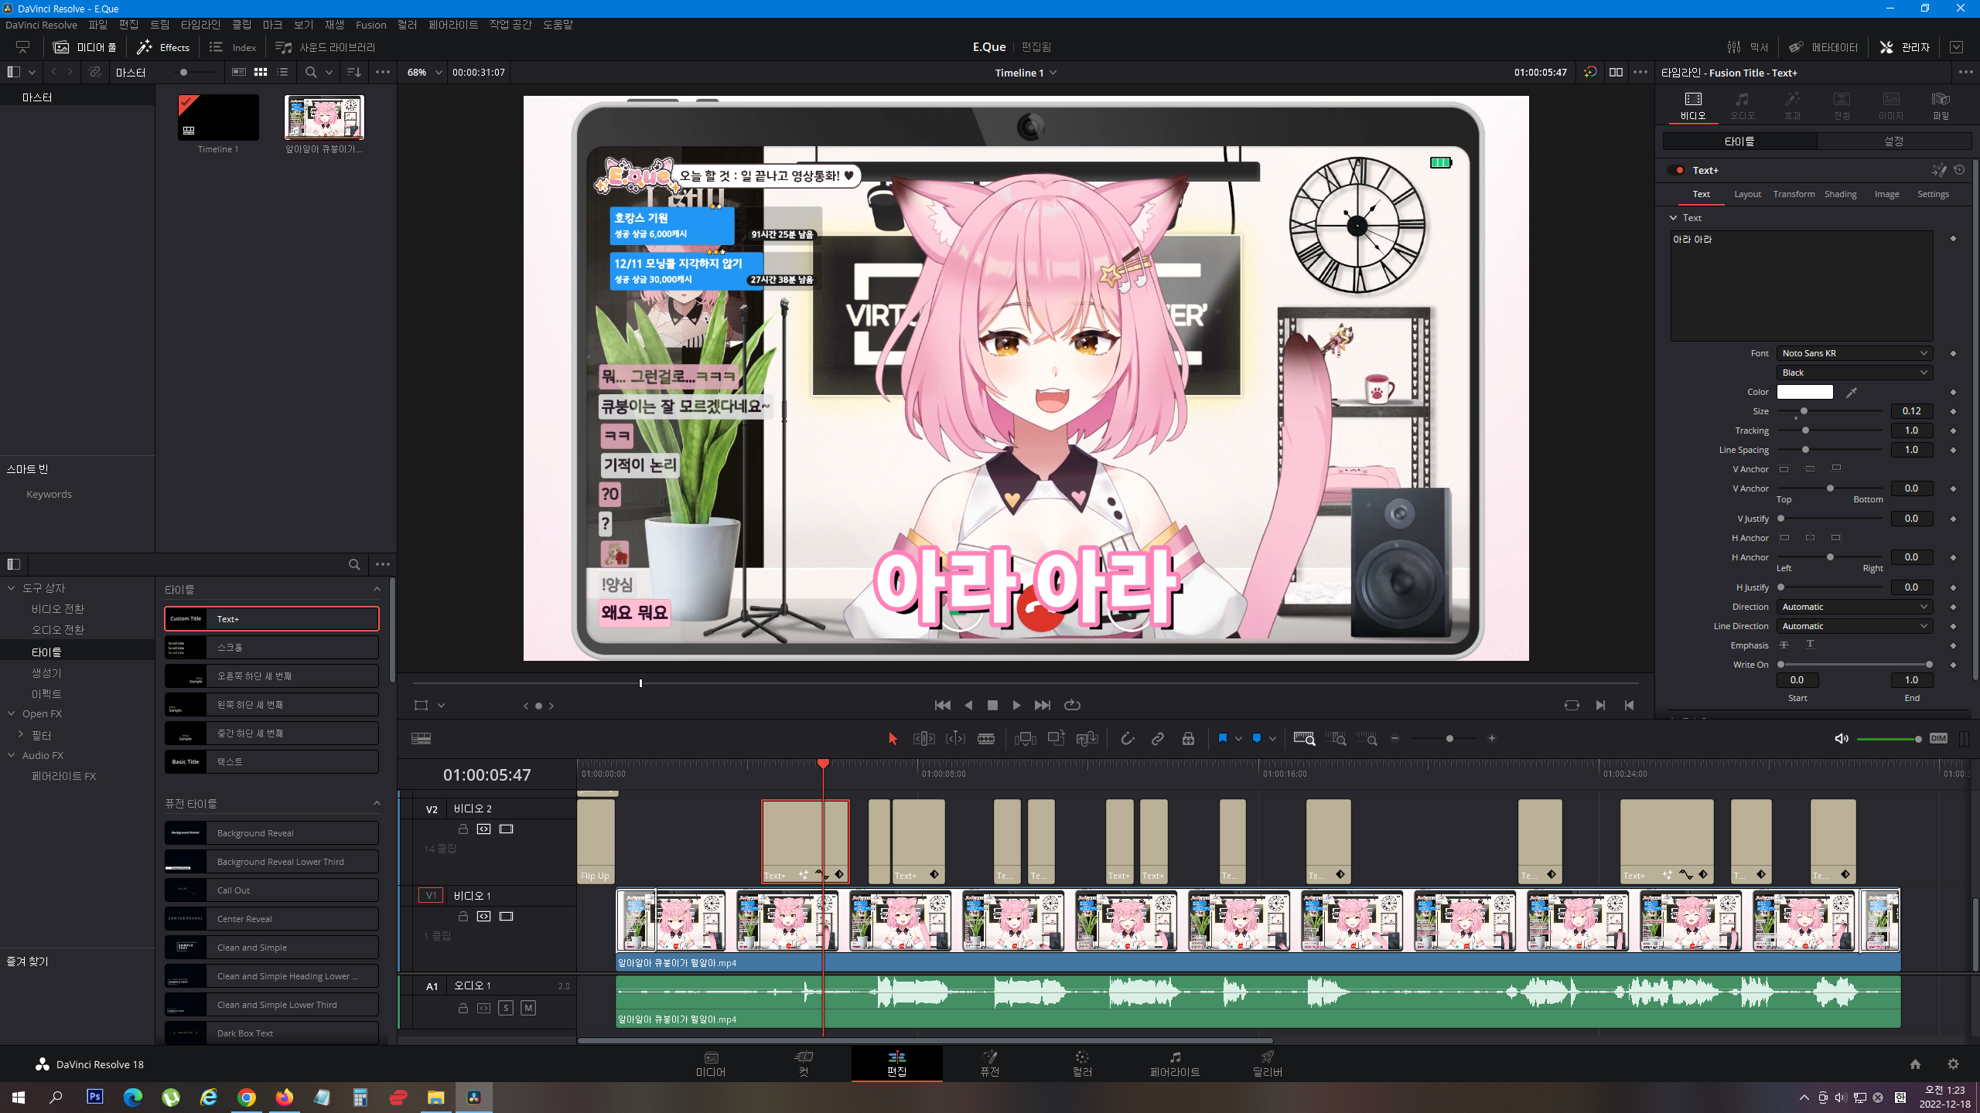Click the Effects button in the top toolbar
The height and width of the screenshot is (1113, 1980).
click(x=164, y=47)
